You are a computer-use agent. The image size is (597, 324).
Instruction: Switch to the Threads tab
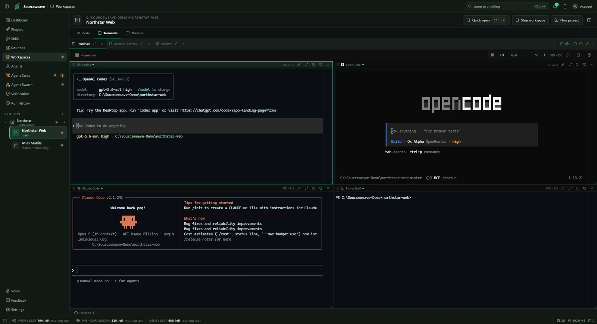coord(134,33)
